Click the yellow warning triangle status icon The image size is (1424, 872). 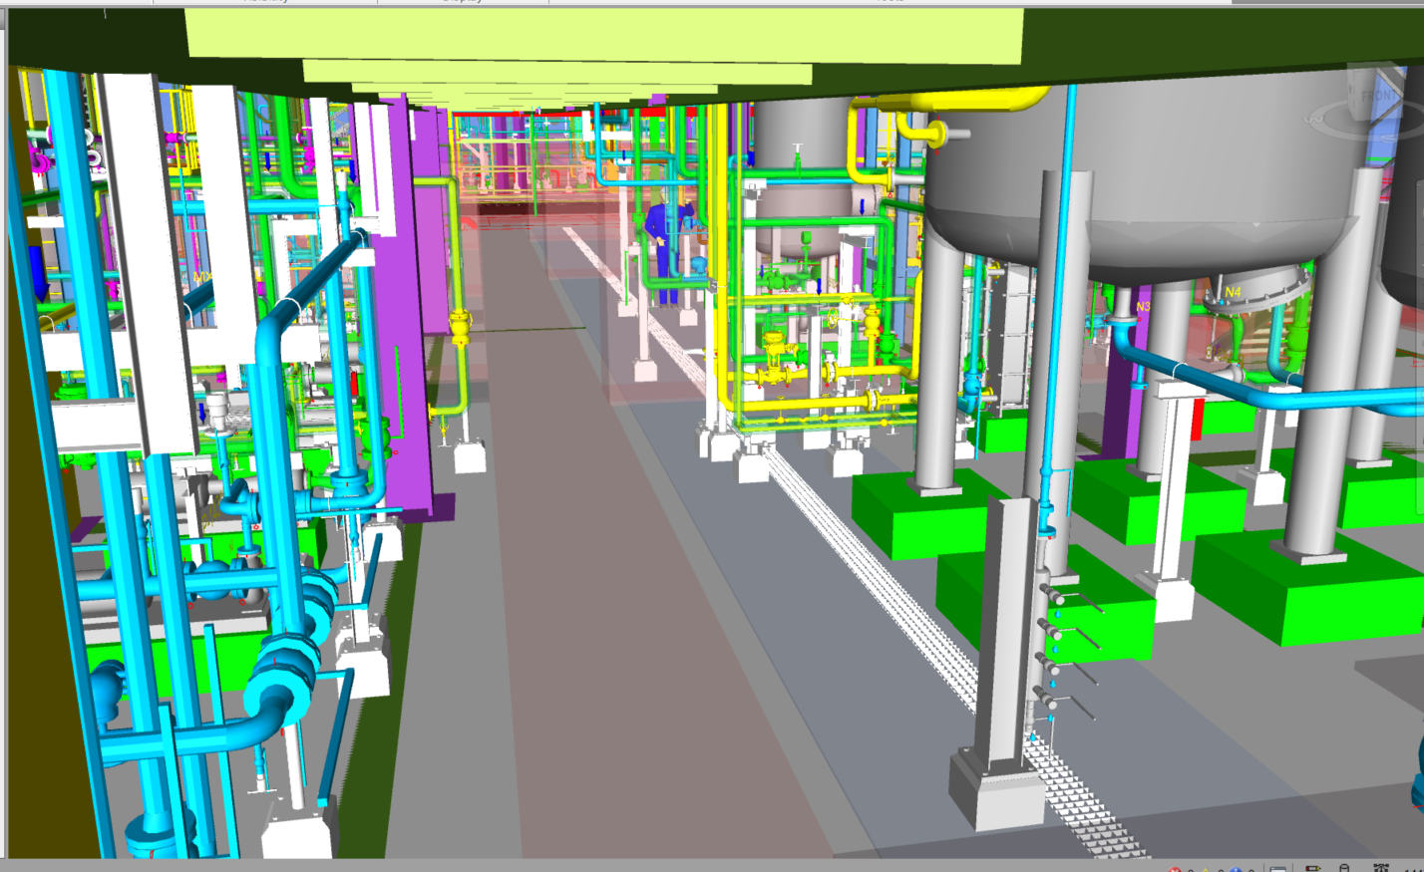point(1205,869)
